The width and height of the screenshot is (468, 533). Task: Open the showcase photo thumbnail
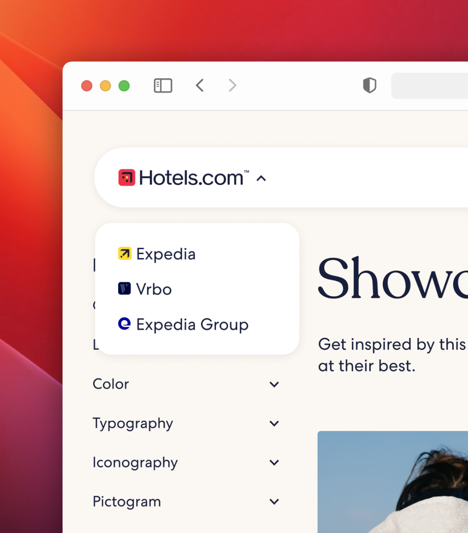point(393,482)
